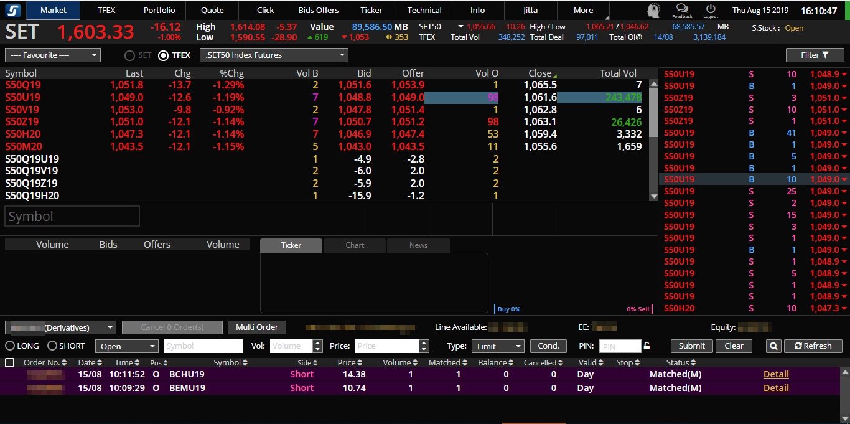Open the order Type Limit dropdown

pos(498,346)
